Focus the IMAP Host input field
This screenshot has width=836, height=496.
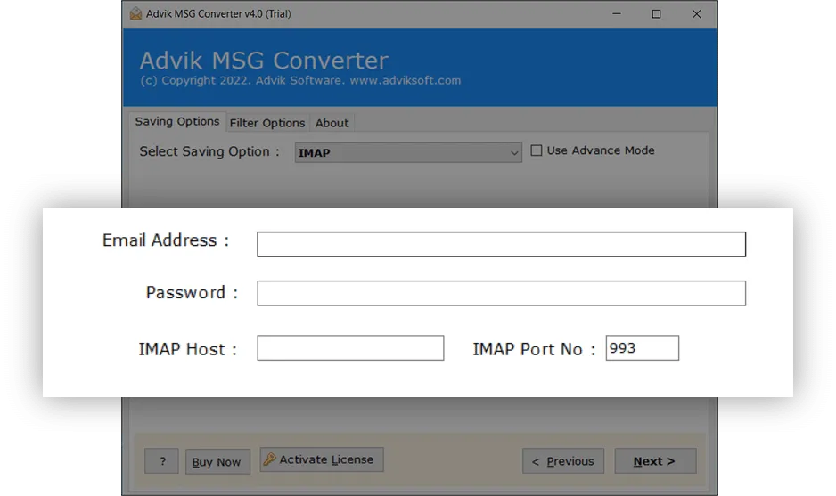pyautogui.click(x=350, y=348)
